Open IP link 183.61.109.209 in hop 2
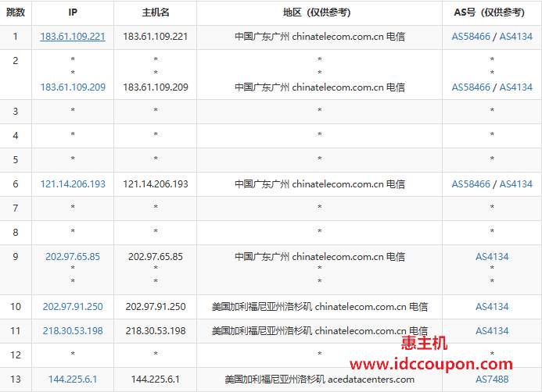This screenshot has width=542, height=392. tap(73, 87)
